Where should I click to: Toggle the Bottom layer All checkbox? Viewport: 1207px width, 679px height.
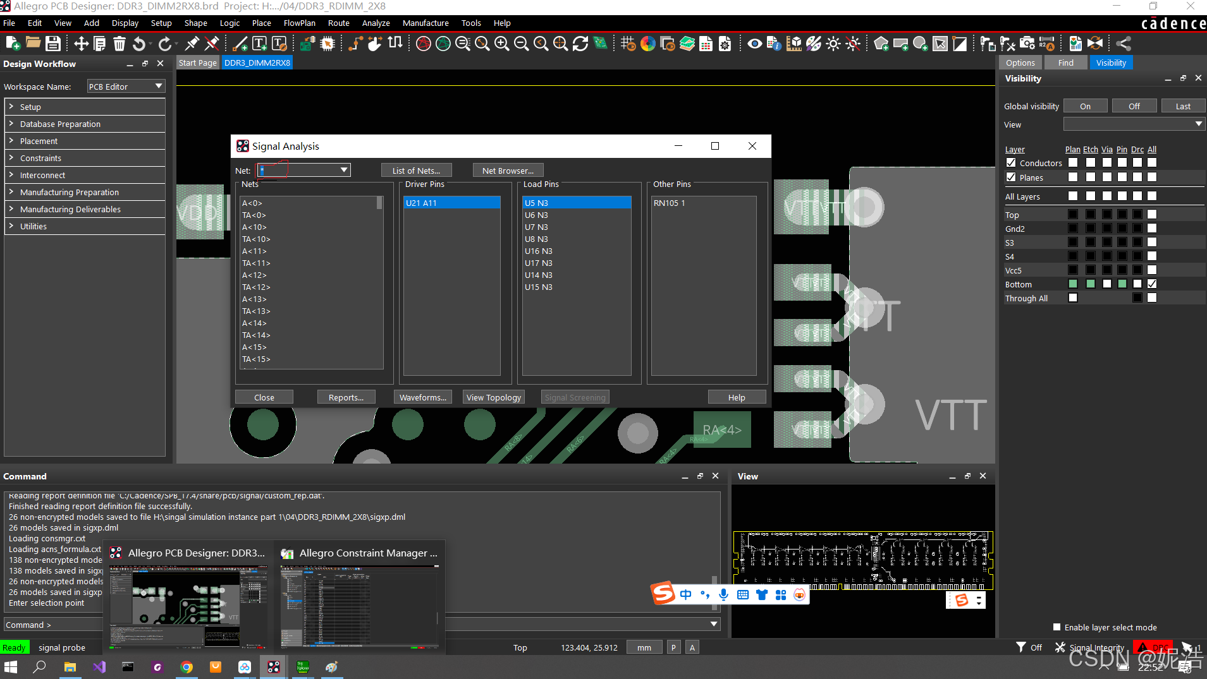(x=1152, y=284)
